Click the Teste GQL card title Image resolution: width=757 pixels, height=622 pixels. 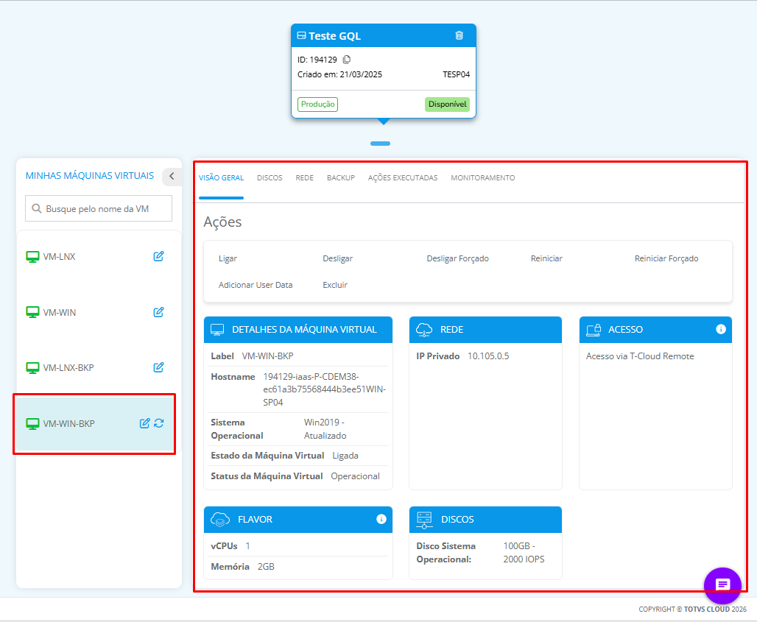coord(334,36)
